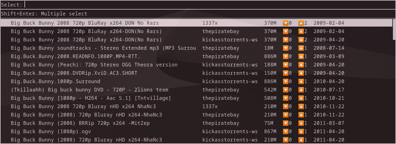Click seeders up-arrow icon in 1080p.Surround row
Viewport: 396px width, 144px height.
(301, 81)
